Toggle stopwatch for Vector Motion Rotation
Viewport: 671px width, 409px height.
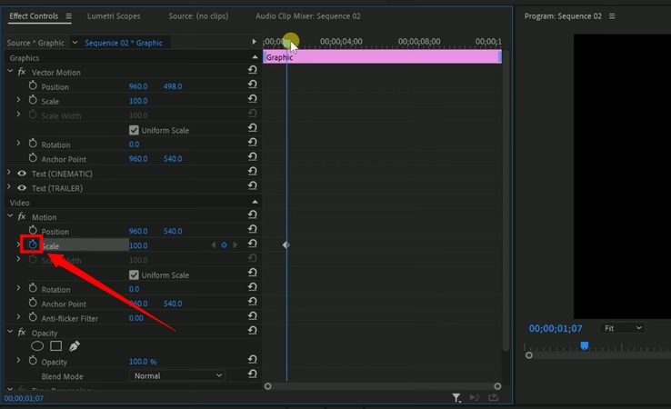point(33,145)
